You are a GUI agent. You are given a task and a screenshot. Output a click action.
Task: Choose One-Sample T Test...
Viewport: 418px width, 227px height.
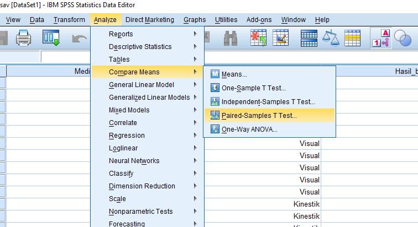269,88
